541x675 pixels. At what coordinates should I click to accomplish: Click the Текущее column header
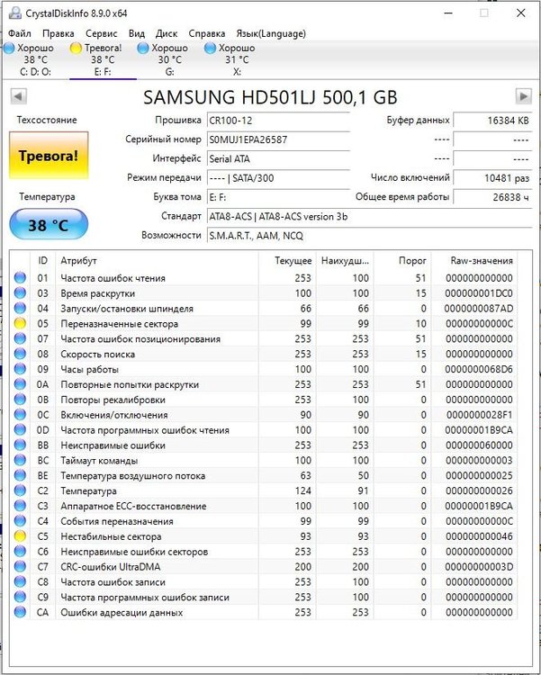[287, 260]
